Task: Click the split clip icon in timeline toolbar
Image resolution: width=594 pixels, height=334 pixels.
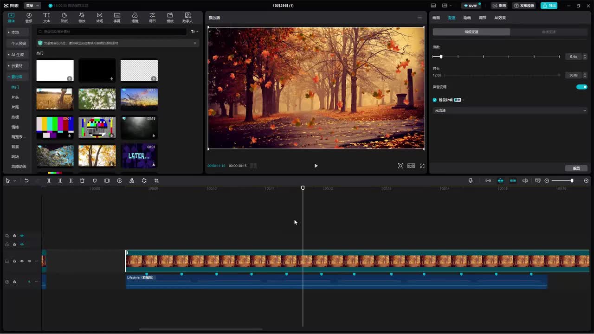Action: pos(49,180)
